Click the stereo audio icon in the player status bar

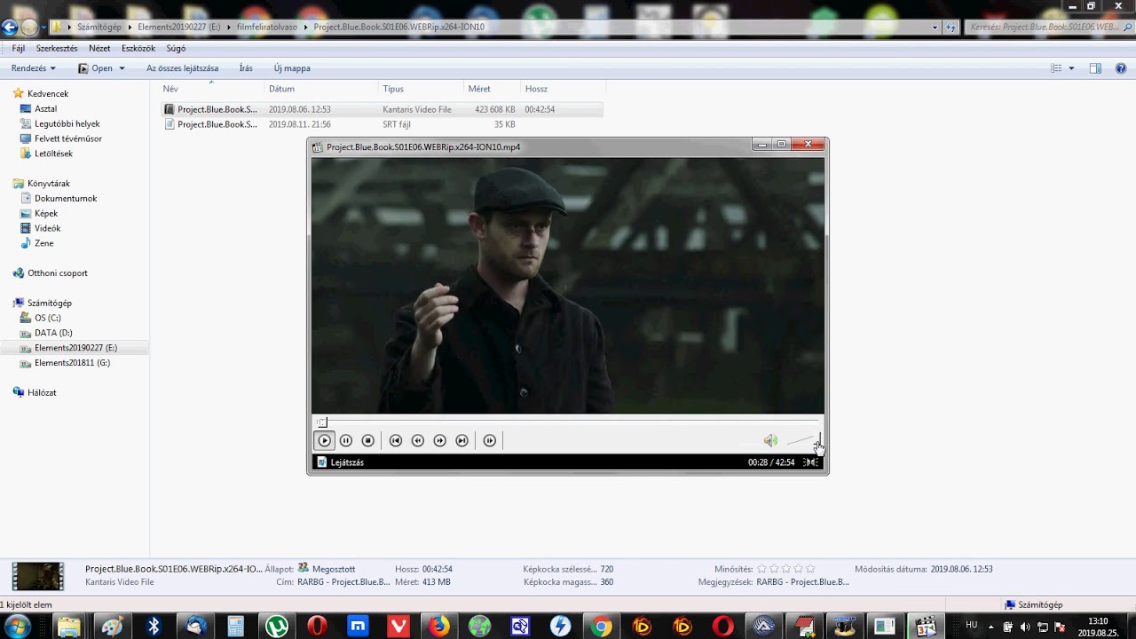(810, 462)
